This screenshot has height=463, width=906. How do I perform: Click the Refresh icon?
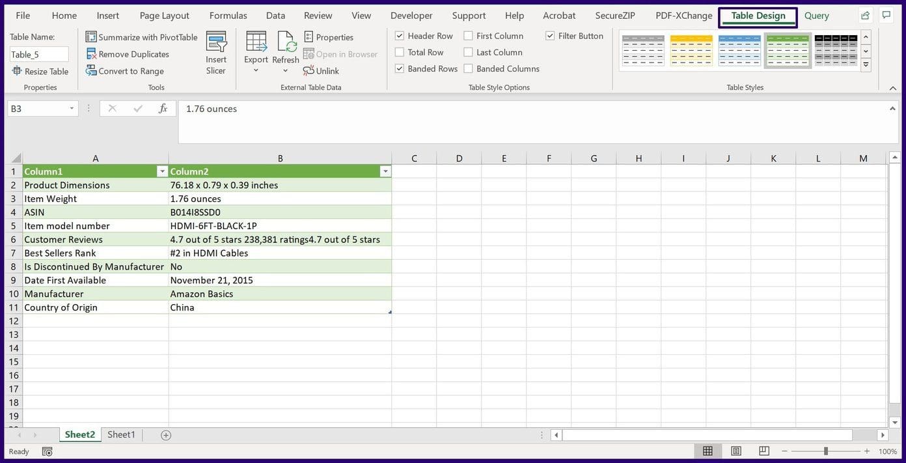pos(286,42)
